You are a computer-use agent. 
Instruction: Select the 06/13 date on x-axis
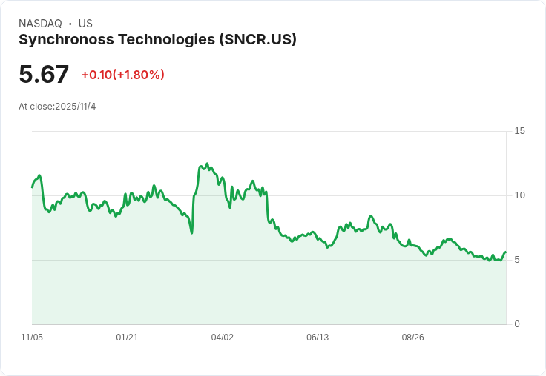point(318,338)
